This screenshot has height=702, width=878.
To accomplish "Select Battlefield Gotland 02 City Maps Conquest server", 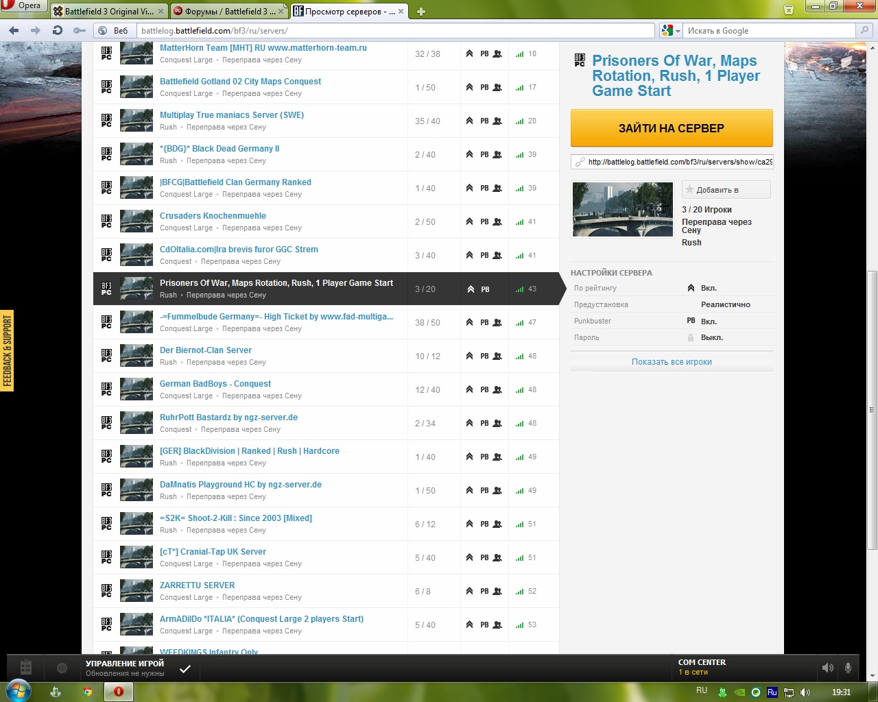I will pos(240,82).
